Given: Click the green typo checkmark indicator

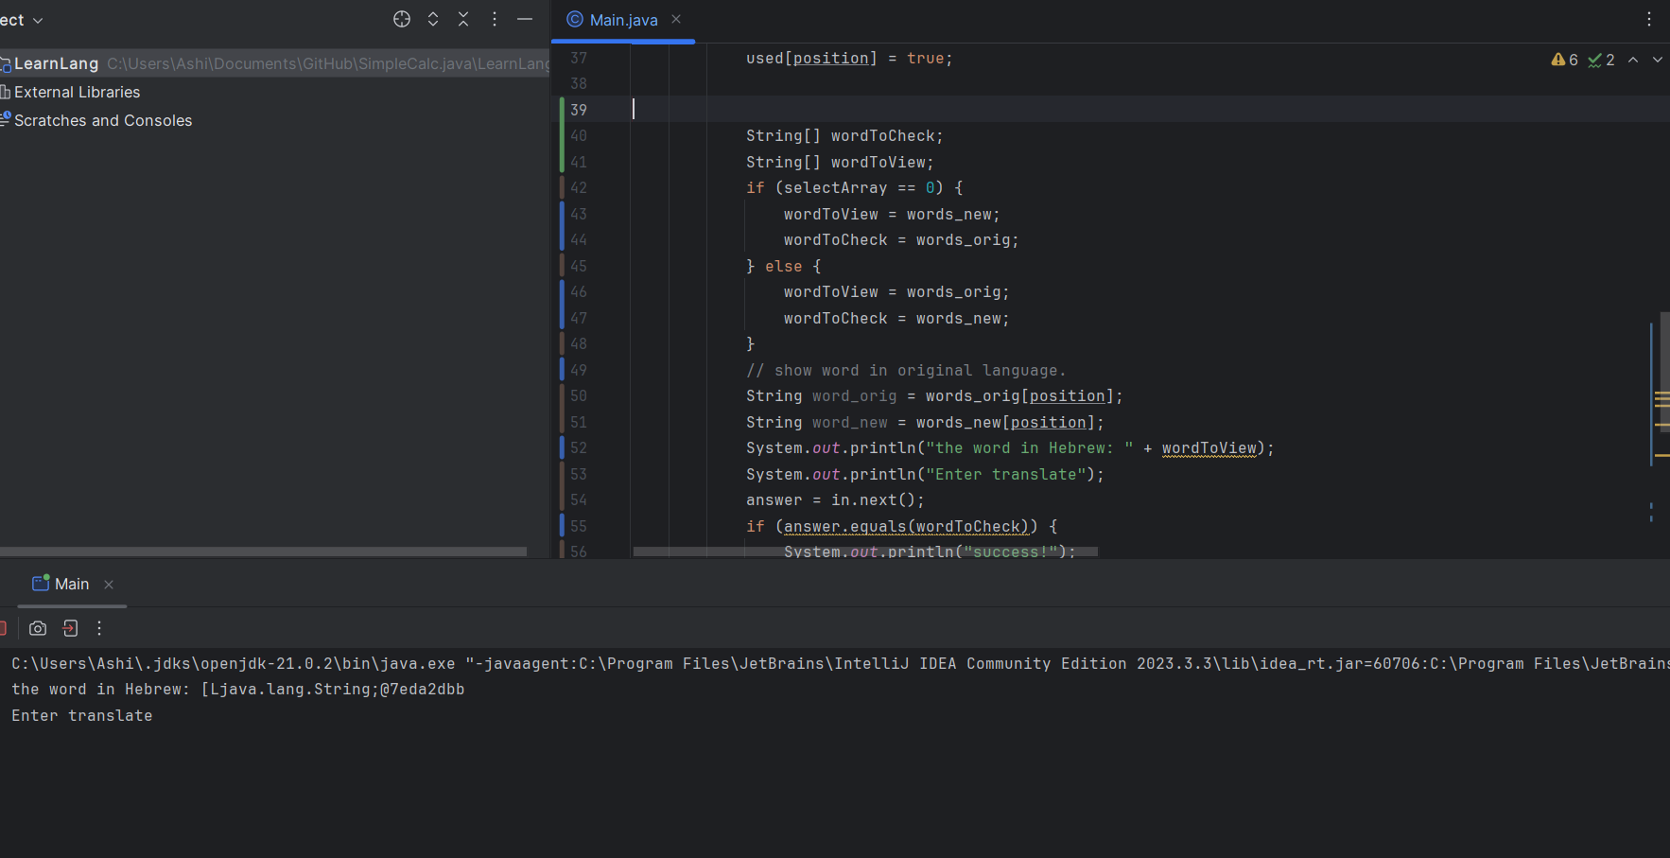Looking at the screenshot, I should coord(1601,60).
